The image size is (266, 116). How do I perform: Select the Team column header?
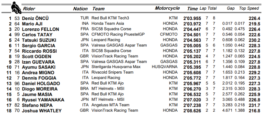click(x=98, y=9)
